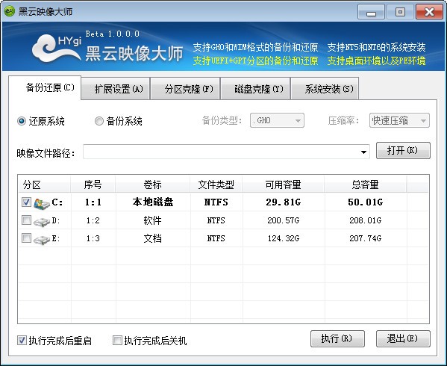Switch to the 备份还原(C) tab

[x=45, y=87]
